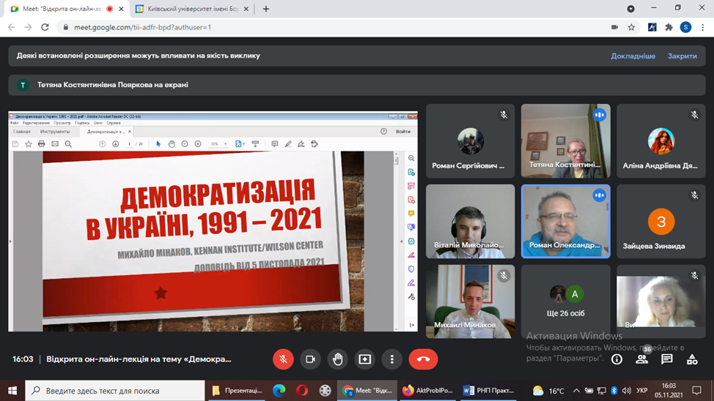Dismiss notice with the 'Закрити' button

tap(682, 56)
